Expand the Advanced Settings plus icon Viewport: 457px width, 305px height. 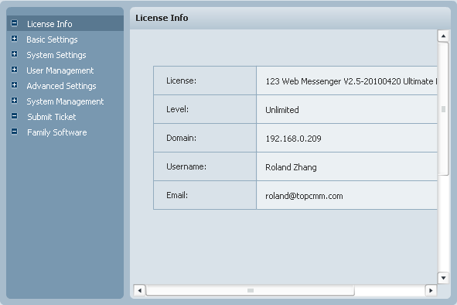[x=14, y=85]
